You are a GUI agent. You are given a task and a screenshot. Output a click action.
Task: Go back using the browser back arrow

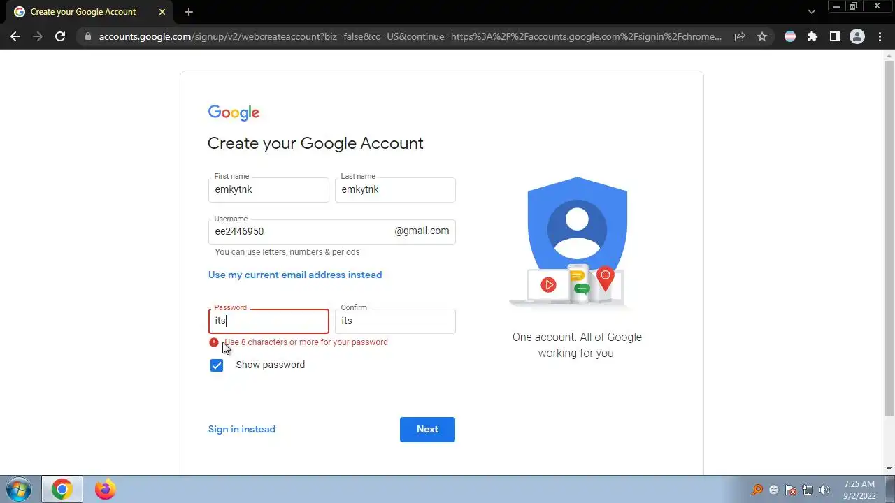click(x=15, y=36)
